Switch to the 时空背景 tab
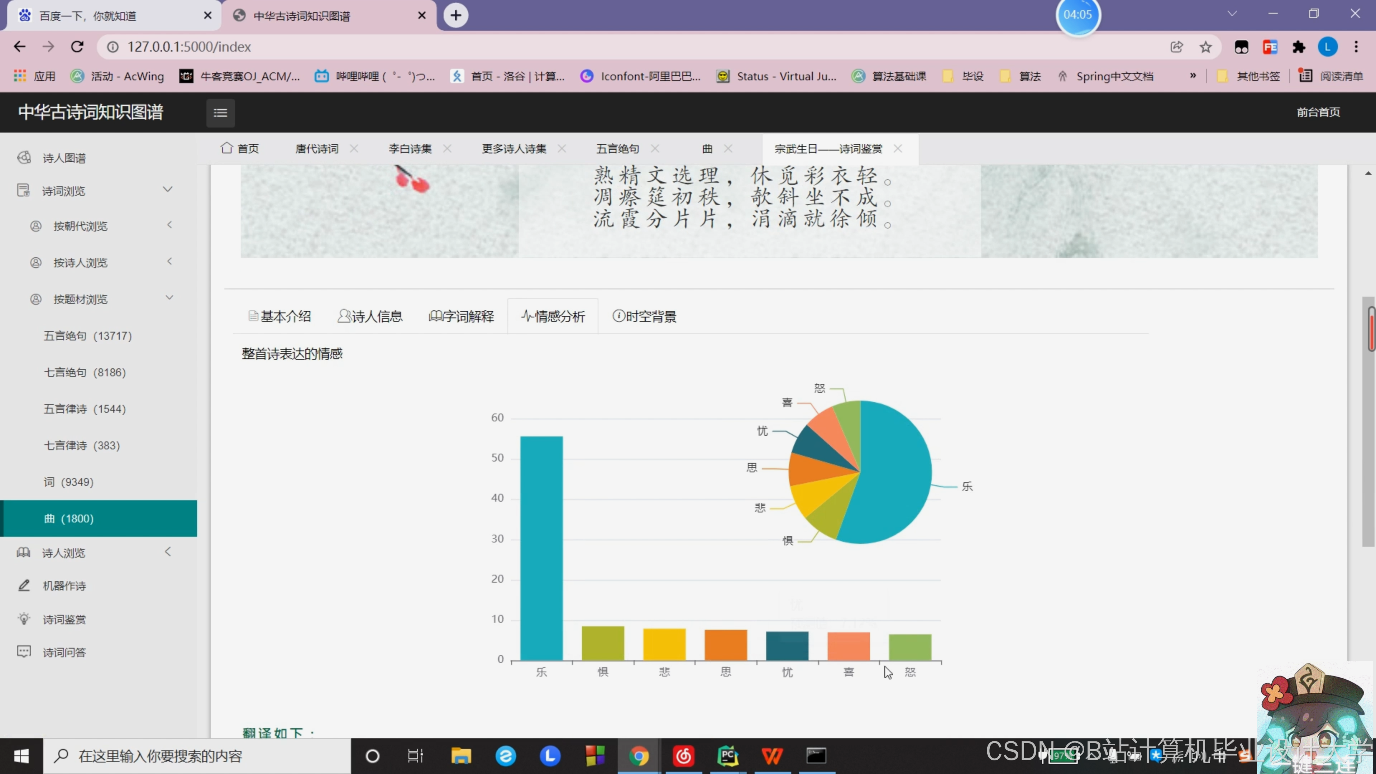The height and width of the screenshot is (774, 1376). click(x=644, y=317)
